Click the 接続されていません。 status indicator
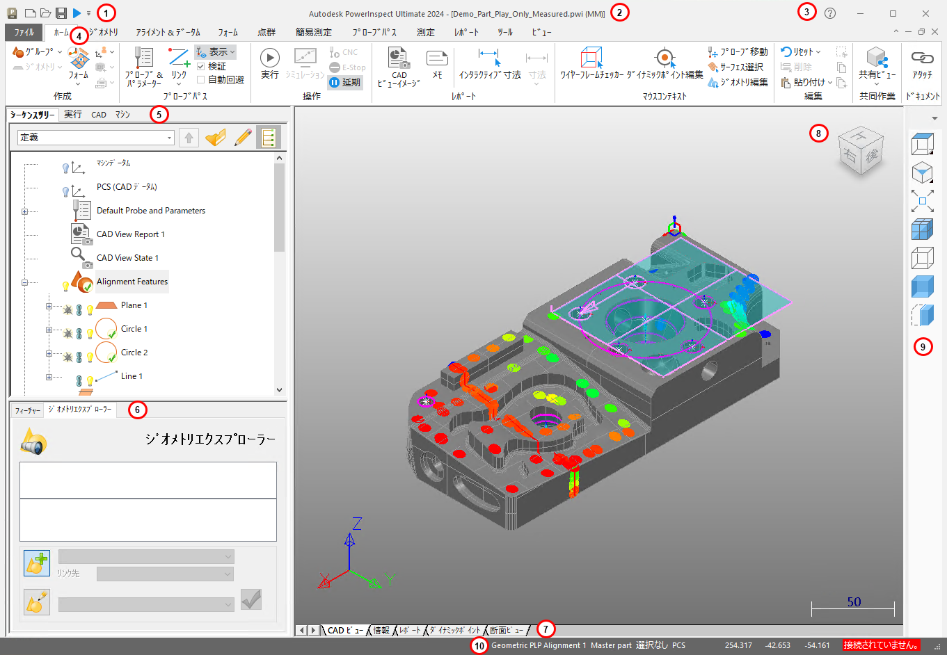Image resolution: width=947 pixels, height=655 pixels. [882, 645]
